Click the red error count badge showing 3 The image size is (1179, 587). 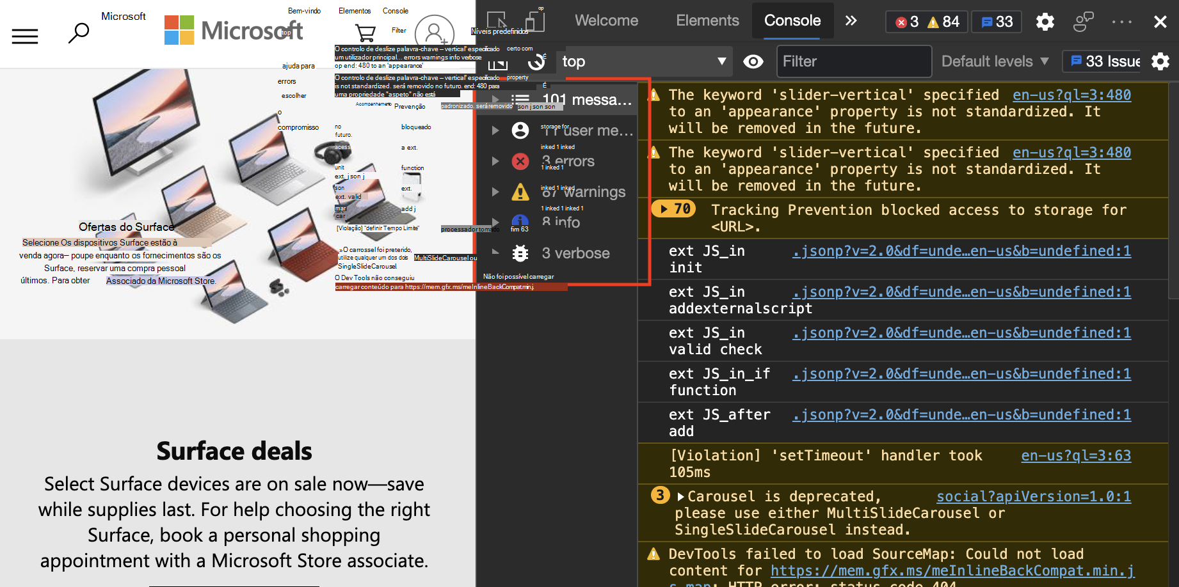[907, 22]
